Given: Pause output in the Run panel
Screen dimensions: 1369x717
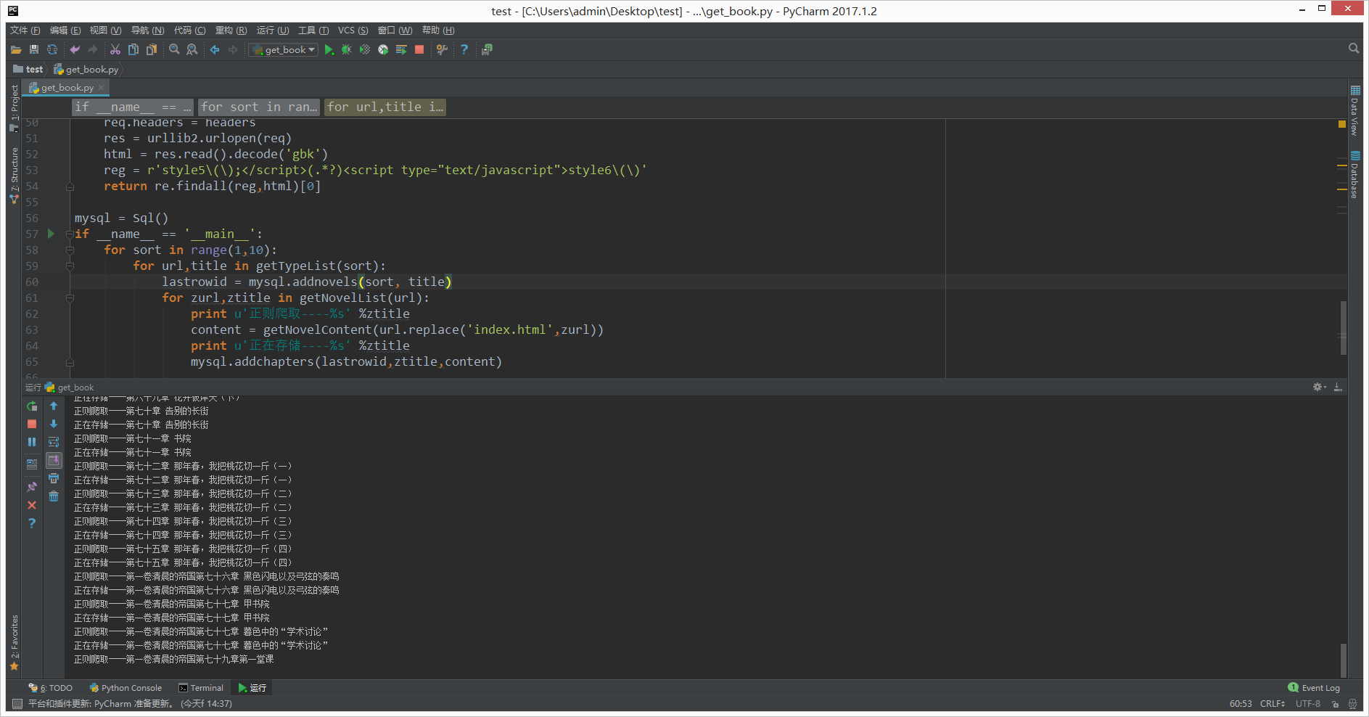Looking at the screenshot, I should coord(32,442).
